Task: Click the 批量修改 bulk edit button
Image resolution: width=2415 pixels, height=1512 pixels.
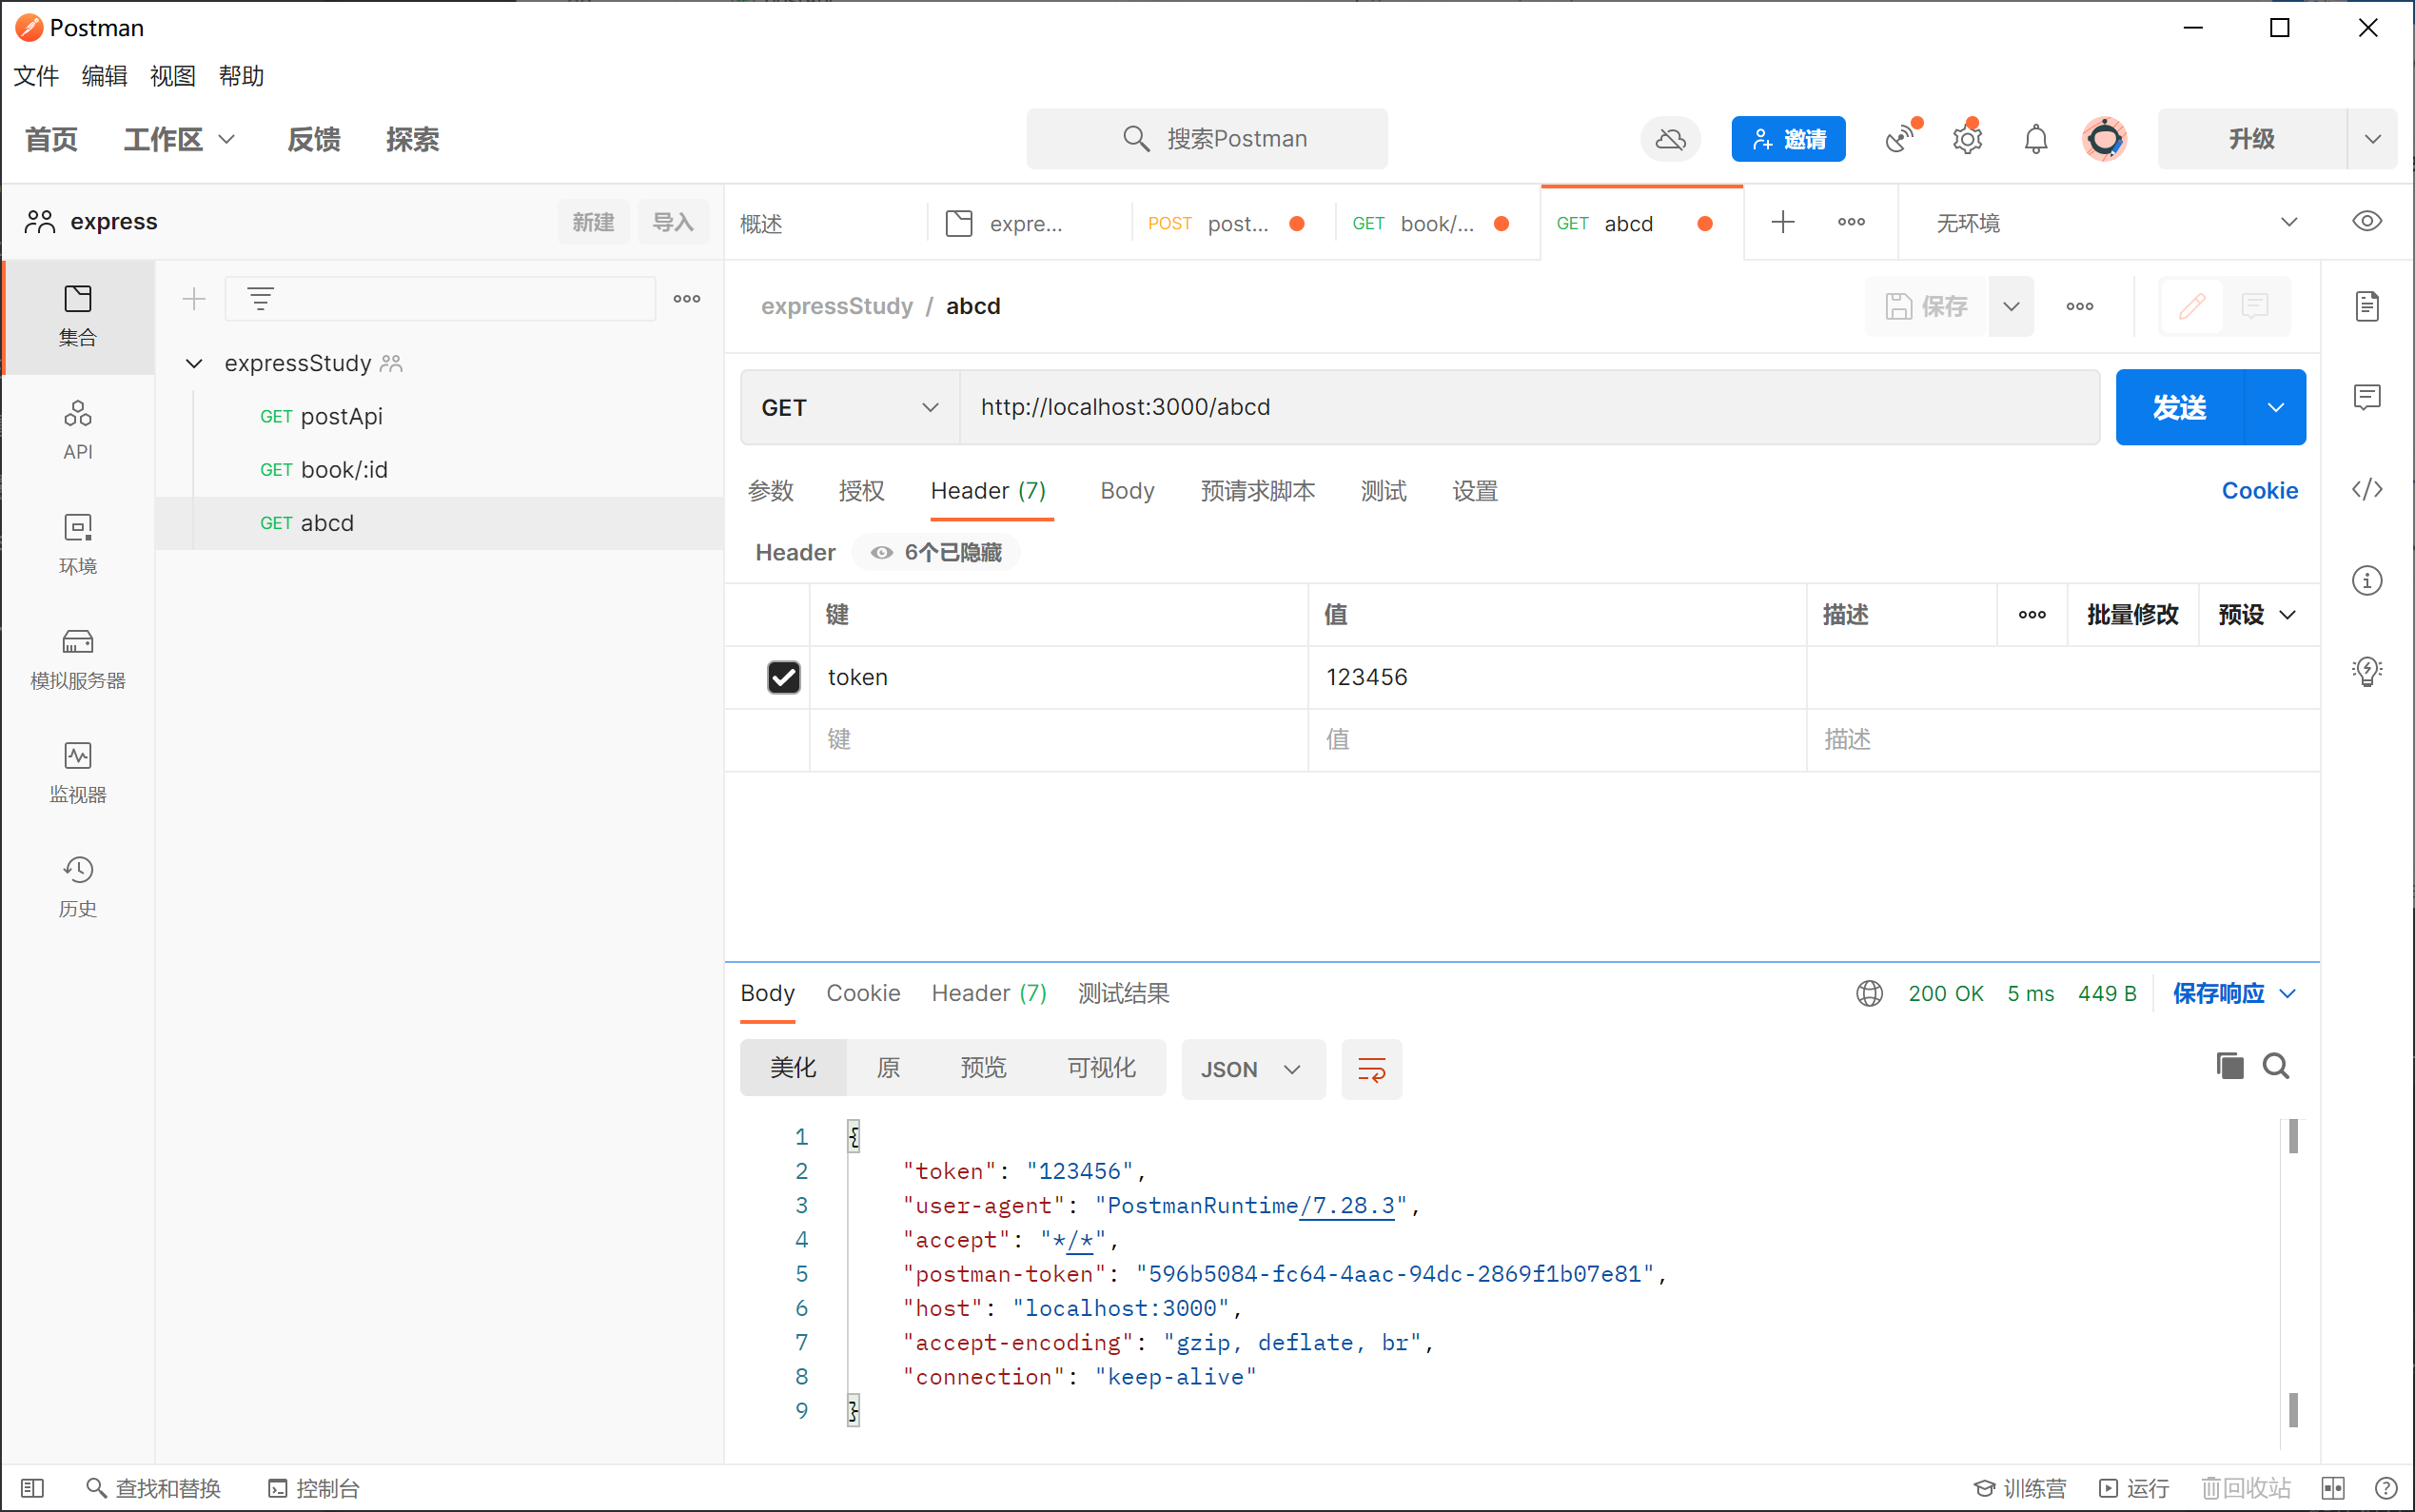Action: tap(2132, 614)
